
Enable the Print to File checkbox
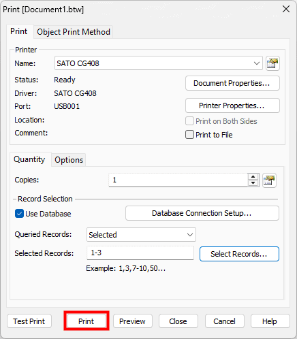[x=189, y=135]
